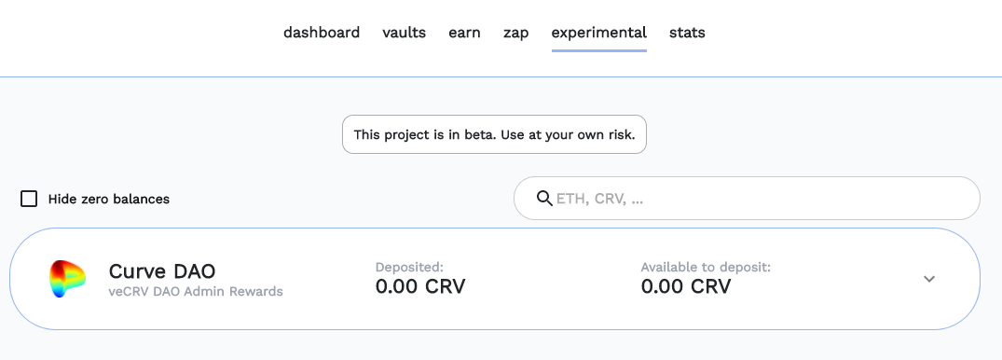Image resolution: width=1002 pixels, height=360 pixels.
Task: Click the underline beneath the experimental tab
Action: [598, 49]
